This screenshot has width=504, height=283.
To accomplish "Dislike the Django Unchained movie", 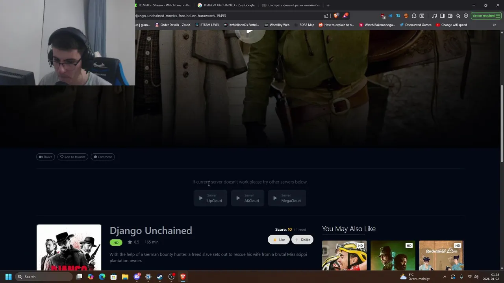I will pyautogui.click(x=302, y=240).
